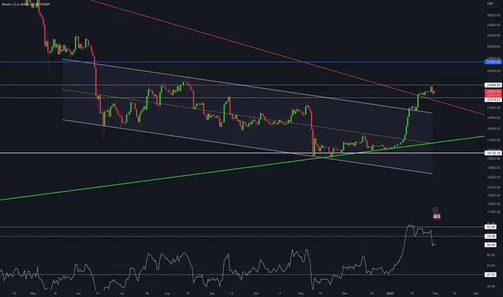Open the US flag economic event marker
The width and height of the screenshot is (503, 297).
437,217
